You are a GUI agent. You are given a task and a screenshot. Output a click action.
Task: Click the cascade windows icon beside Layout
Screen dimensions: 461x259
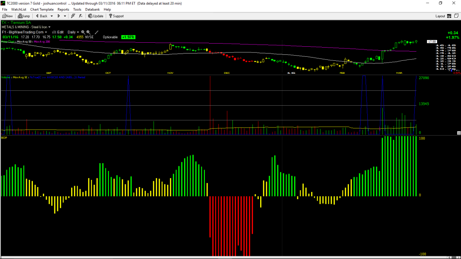click(456, 16)
